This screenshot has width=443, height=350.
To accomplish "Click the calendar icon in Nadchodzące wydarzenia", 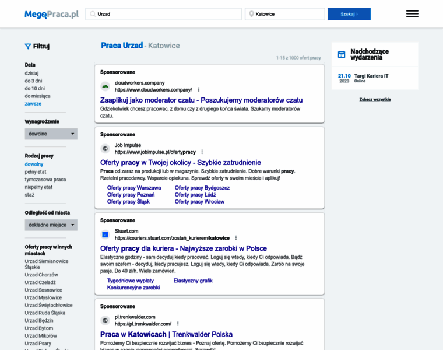I will pos(342,54).
